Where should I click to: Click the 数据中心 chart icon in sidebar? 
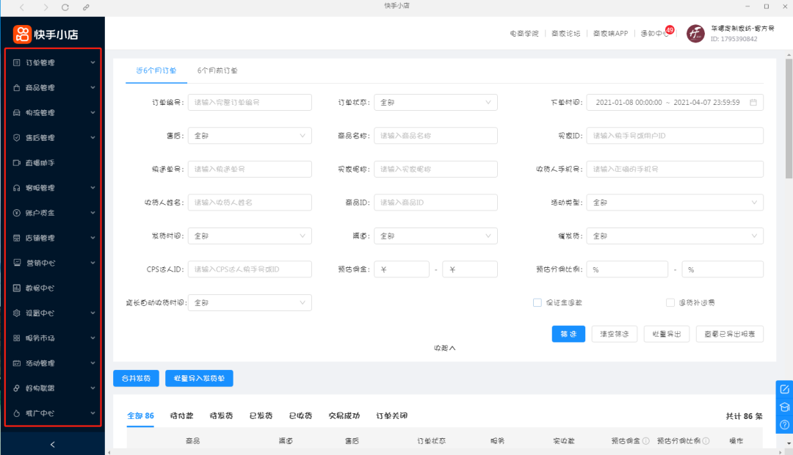tap(17, 288)
